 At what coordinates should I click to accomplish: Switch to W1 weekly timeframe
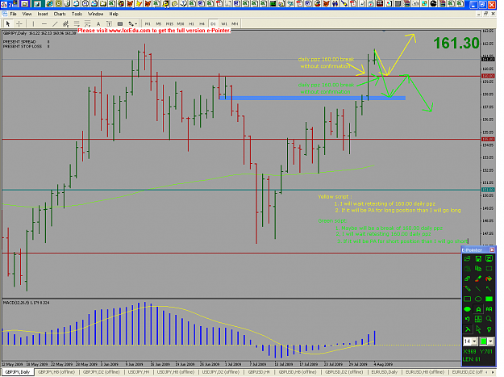(224, 23)
